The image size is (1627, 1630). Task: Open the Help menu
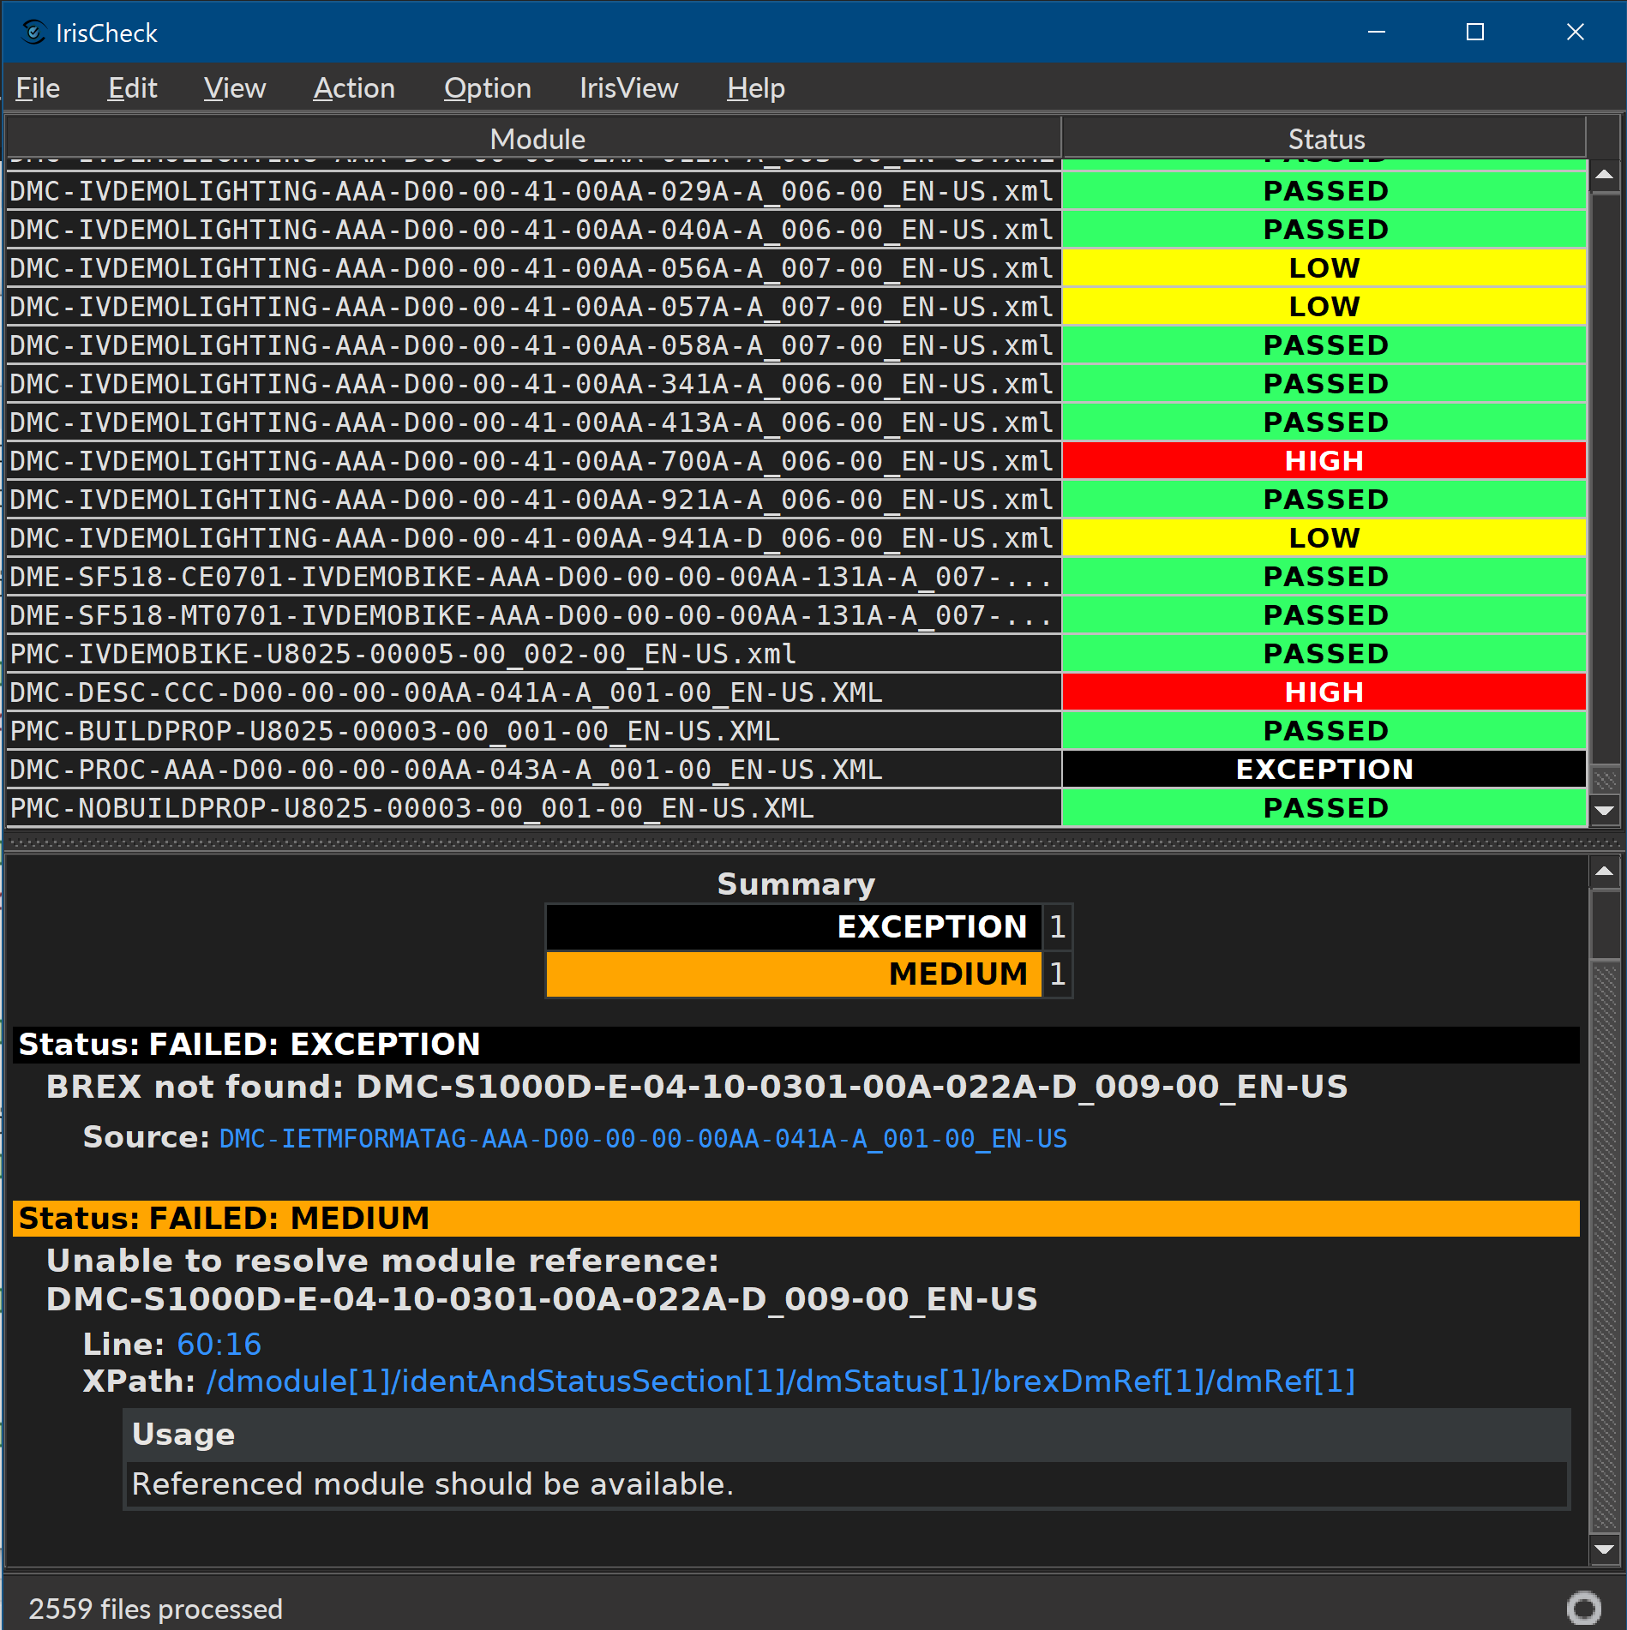click(755, 88)
